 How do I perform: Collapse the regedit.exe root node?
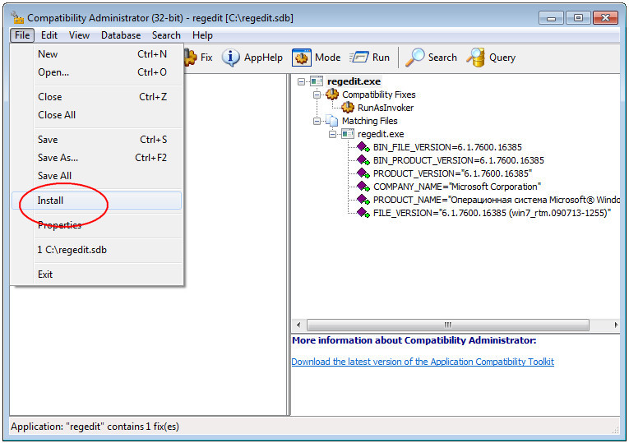pyautogui.click(x=301, y=82)
